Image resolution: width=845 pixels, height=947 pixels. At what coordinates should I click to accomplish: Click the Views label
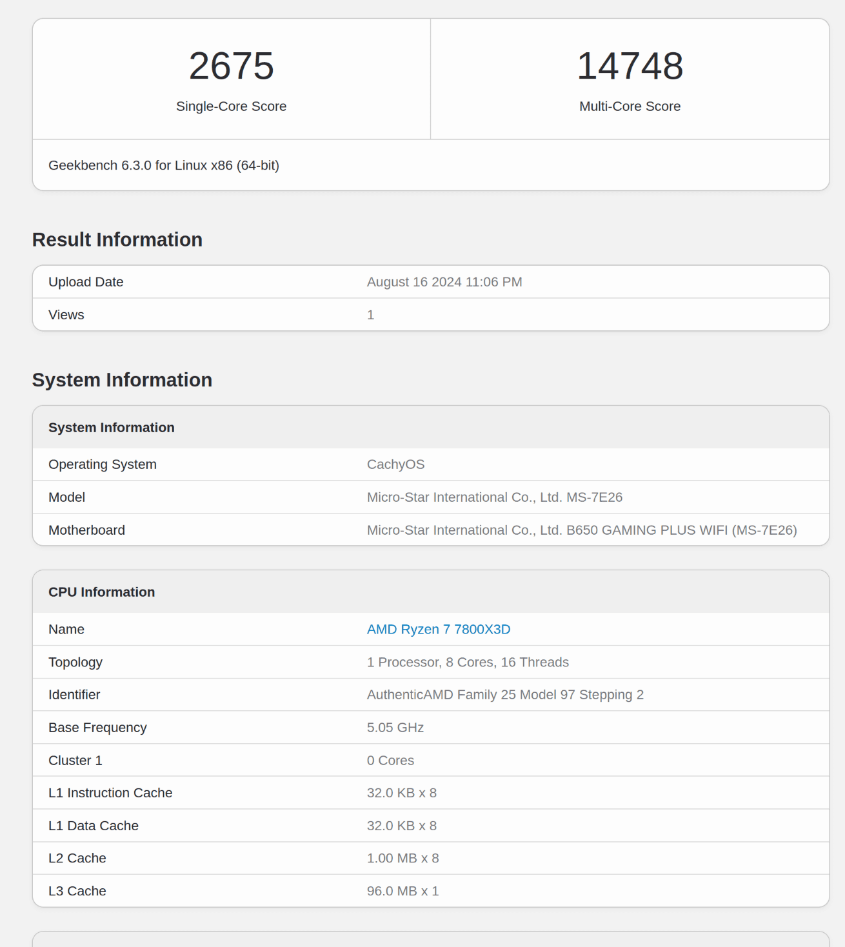point(66,315)
